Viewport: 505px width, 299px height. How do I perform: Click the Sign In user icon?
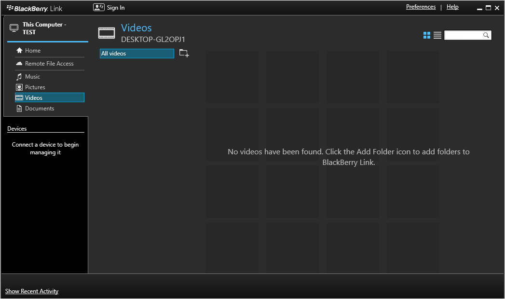[98, 7]
